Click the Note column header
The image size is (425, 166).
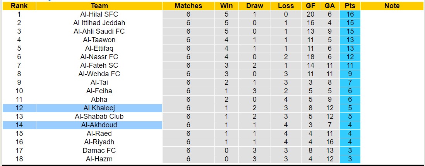[392, 6]
